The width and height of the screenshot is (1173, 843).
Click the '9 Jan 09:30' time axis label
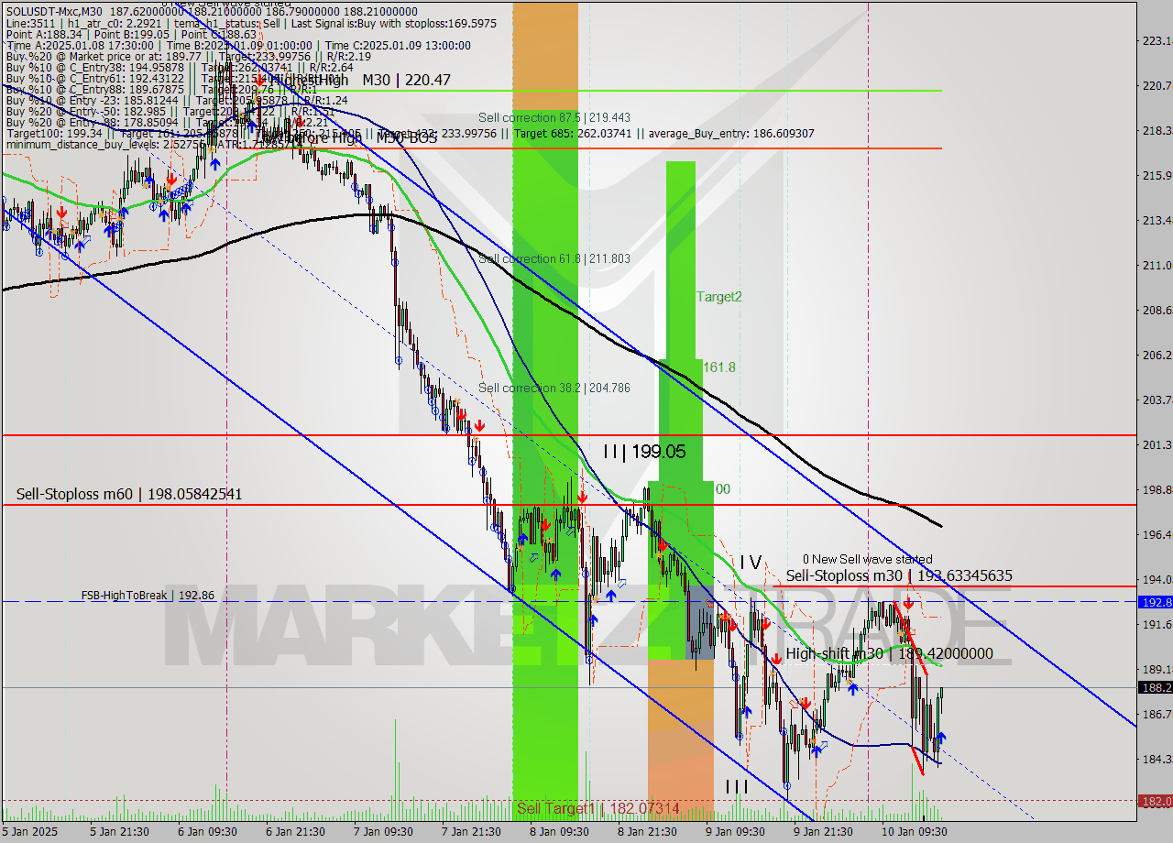point(735,832)
